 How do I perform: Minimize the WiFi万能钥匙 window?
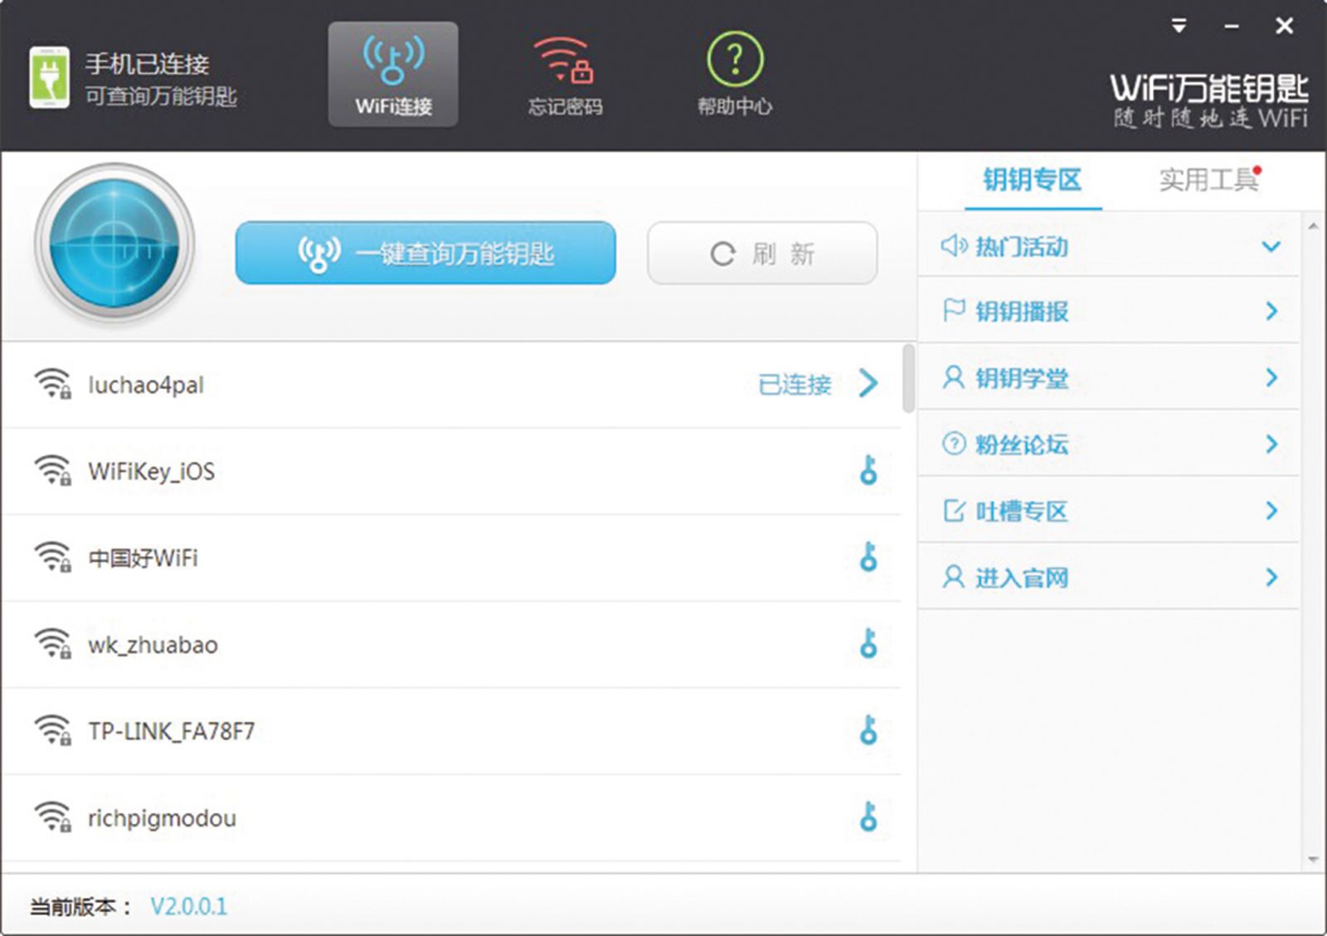coord(1232,27)
